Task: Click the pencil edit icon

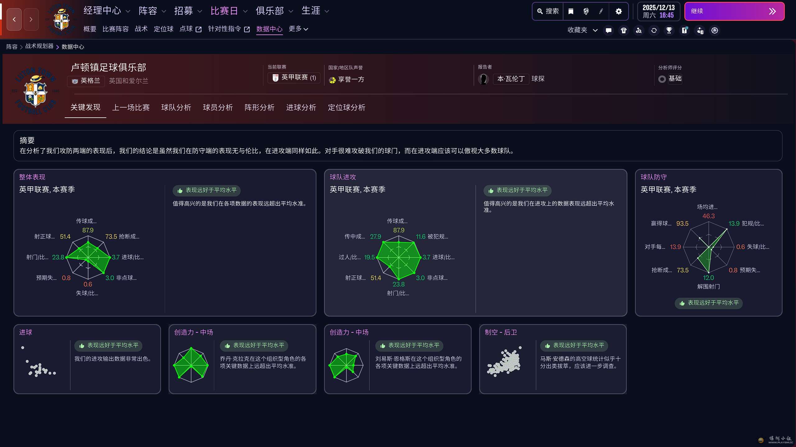Action: click(601, 11)
